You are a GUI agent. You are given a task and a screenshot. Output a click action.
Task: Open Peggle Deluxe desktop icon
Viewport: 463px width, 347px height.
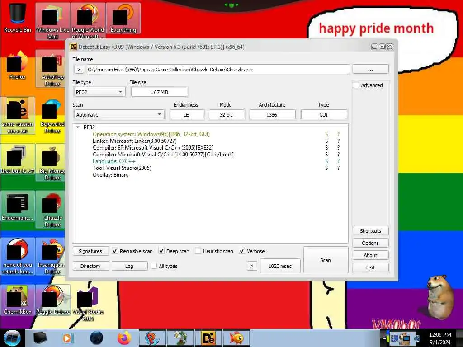(x=53, y=300)
